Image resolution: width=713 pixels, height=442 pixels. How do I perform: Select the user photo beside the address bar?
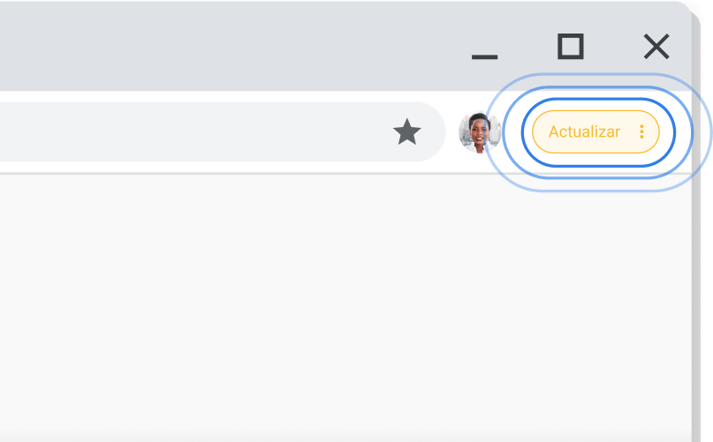[x=478, y=132]
